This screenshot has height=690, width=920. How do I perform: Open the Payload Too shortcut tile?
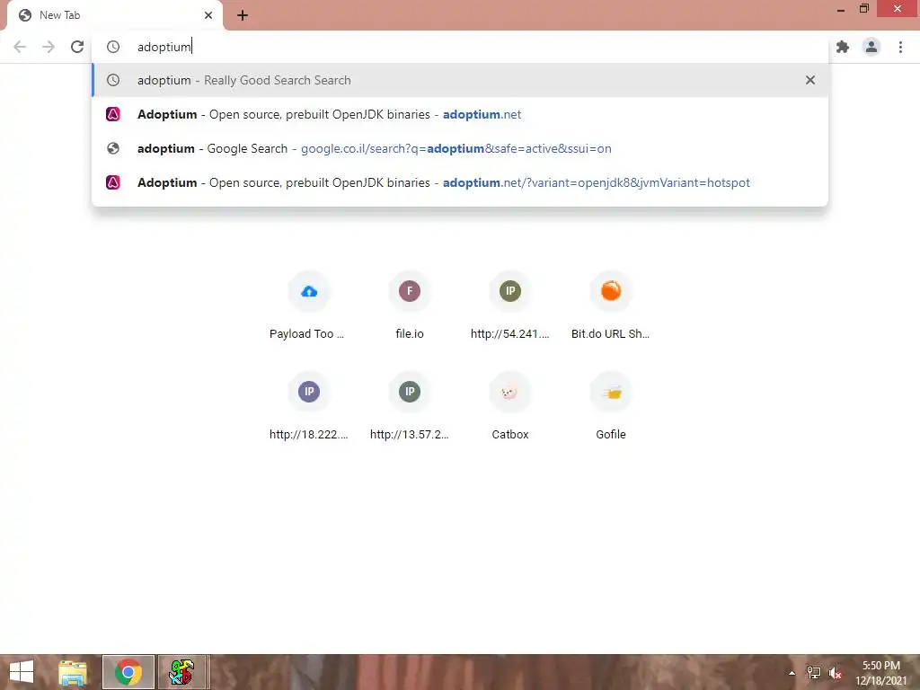click(309, 307)
